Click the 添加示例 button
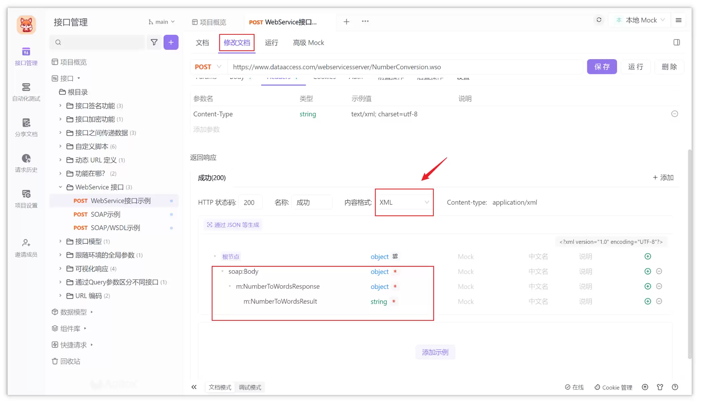Screen dimensions: 701x402 pyautogui.click(x=435, y=352)
